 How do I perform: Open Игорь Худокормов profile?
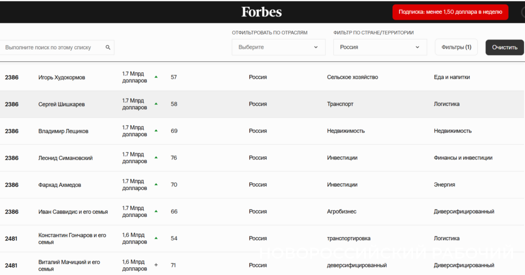[x=62, y=77]
